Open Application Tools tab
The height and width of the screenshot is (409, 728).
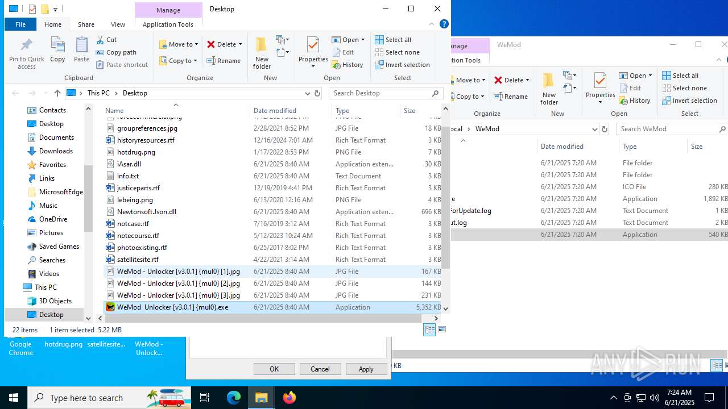click(x=168, y=24)
